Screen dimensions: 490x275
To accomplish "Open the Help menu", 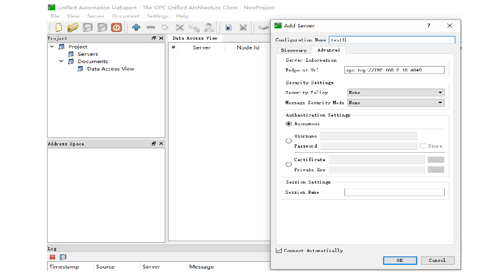I will (x=182, y=16).
